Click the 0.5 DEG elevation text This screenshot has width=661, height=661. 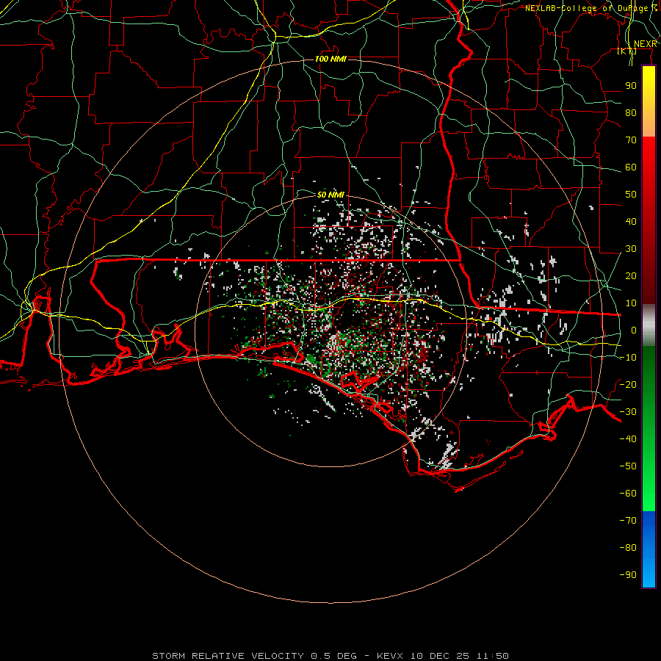[x=334, y=656]
